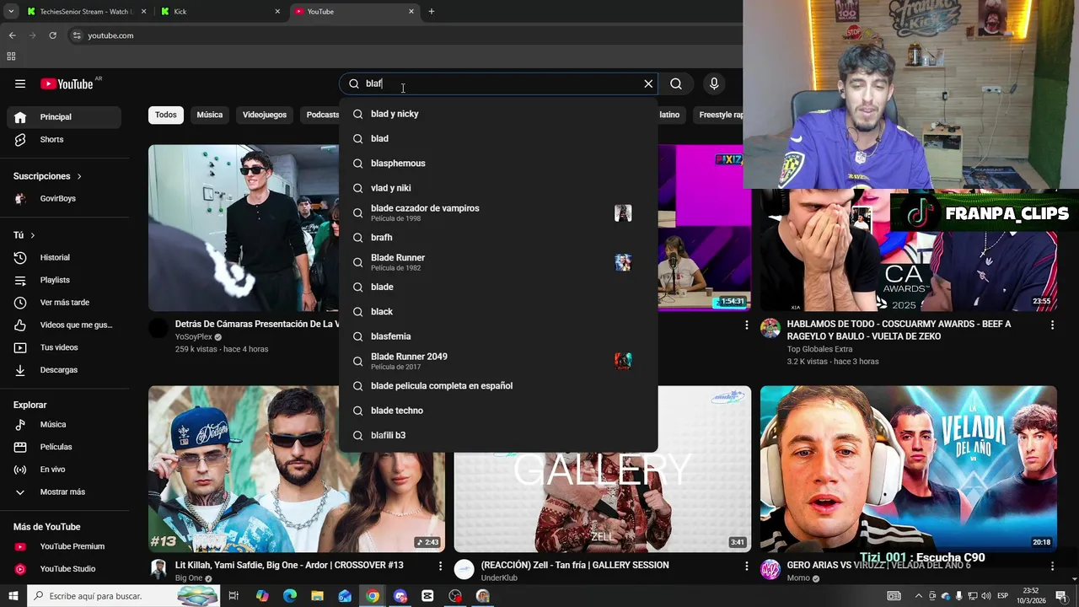1079x607 pixels.
Task: Expand the 'Tú' section chevron
Action: (x=33, y=235)
